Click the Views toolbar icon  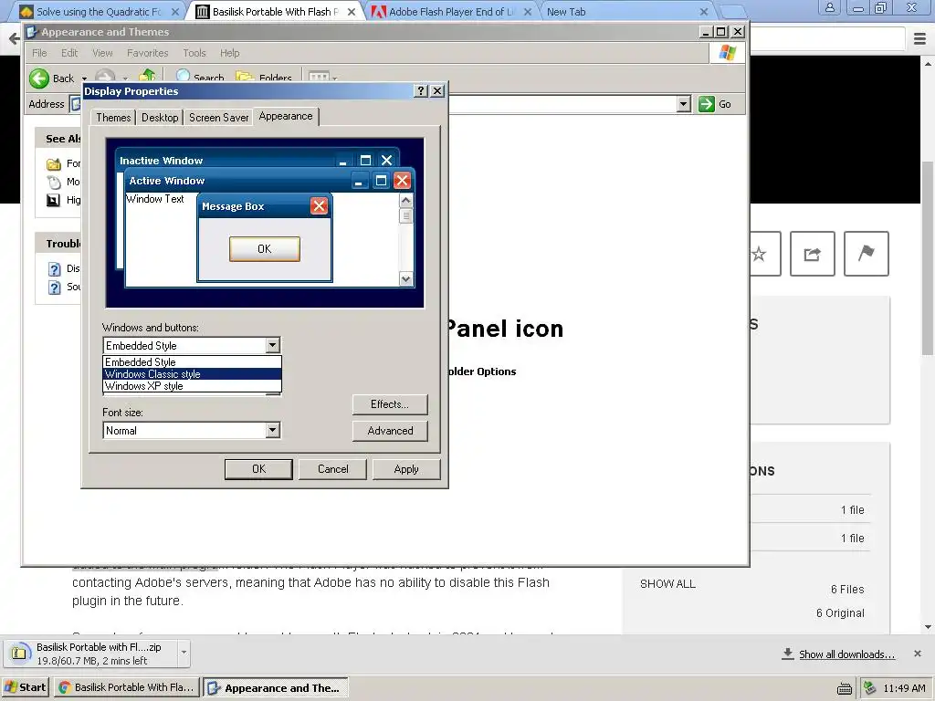click(x=319, y=77)
